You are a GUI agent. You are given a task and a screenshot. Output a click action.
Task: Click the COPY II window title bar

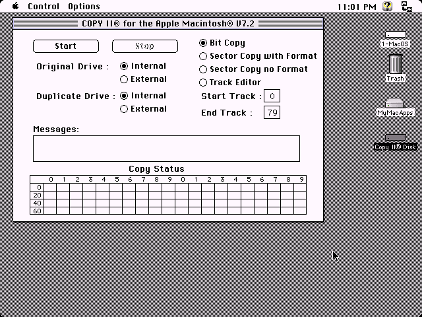point(168,24)
